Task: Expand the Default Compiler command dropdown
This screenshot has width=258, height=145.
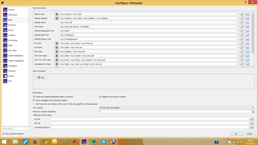Action: pos(238,18)
